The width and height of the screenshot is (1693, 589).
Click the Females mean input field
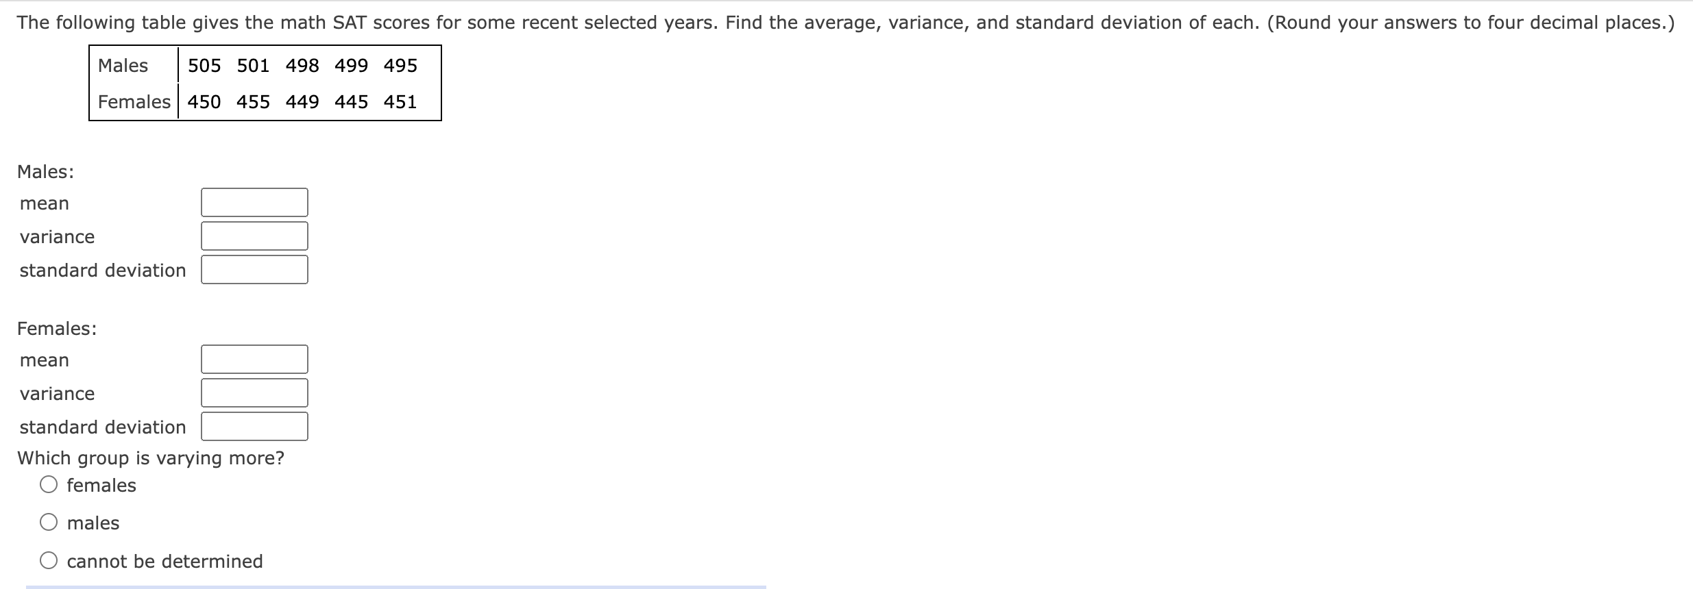[x=254, y=358]
